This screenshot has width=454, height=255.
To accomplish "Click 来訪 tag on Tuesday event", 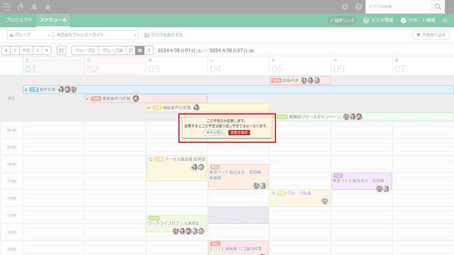I will click(x=215, y=167).
